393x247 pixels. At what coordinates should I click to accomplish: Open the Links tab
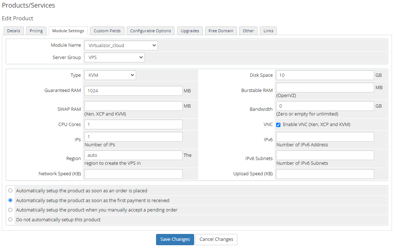tap(268, 31)
